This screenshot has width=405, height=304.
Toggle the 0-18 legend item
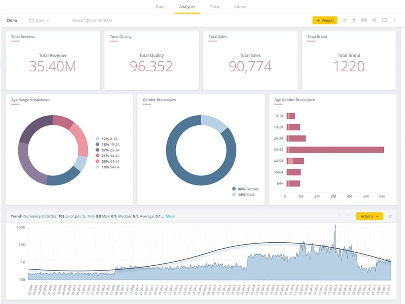click(107, 139)
